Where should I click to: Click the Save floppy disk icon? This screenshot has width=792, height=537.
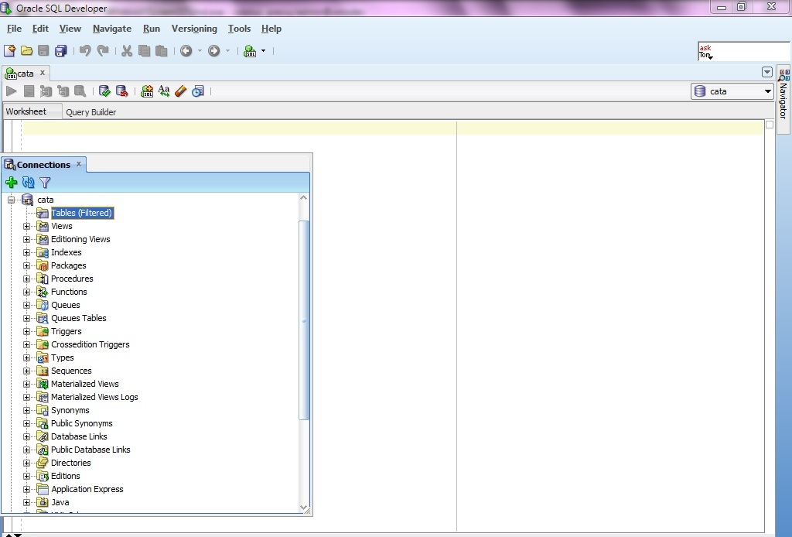[43, 50]
